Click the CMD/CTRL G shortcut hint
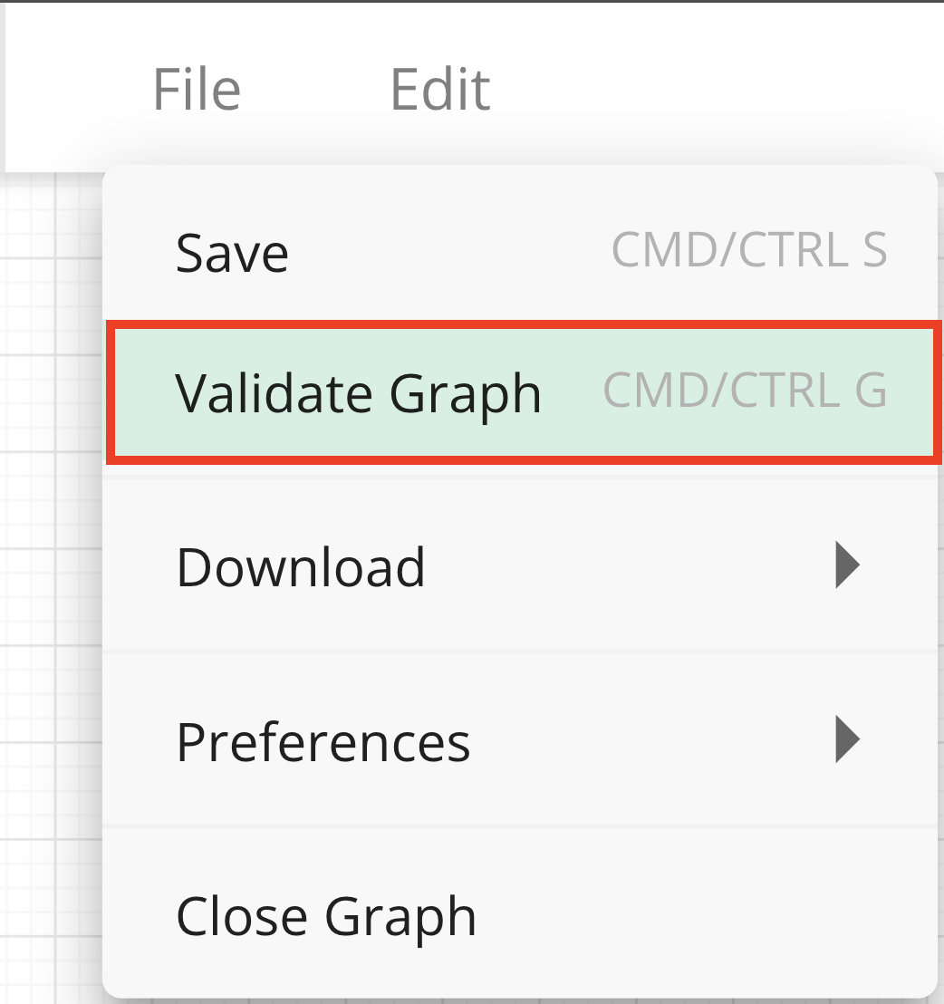Image resolution: width=944 pixels, height=1004 pixels. 745,392
